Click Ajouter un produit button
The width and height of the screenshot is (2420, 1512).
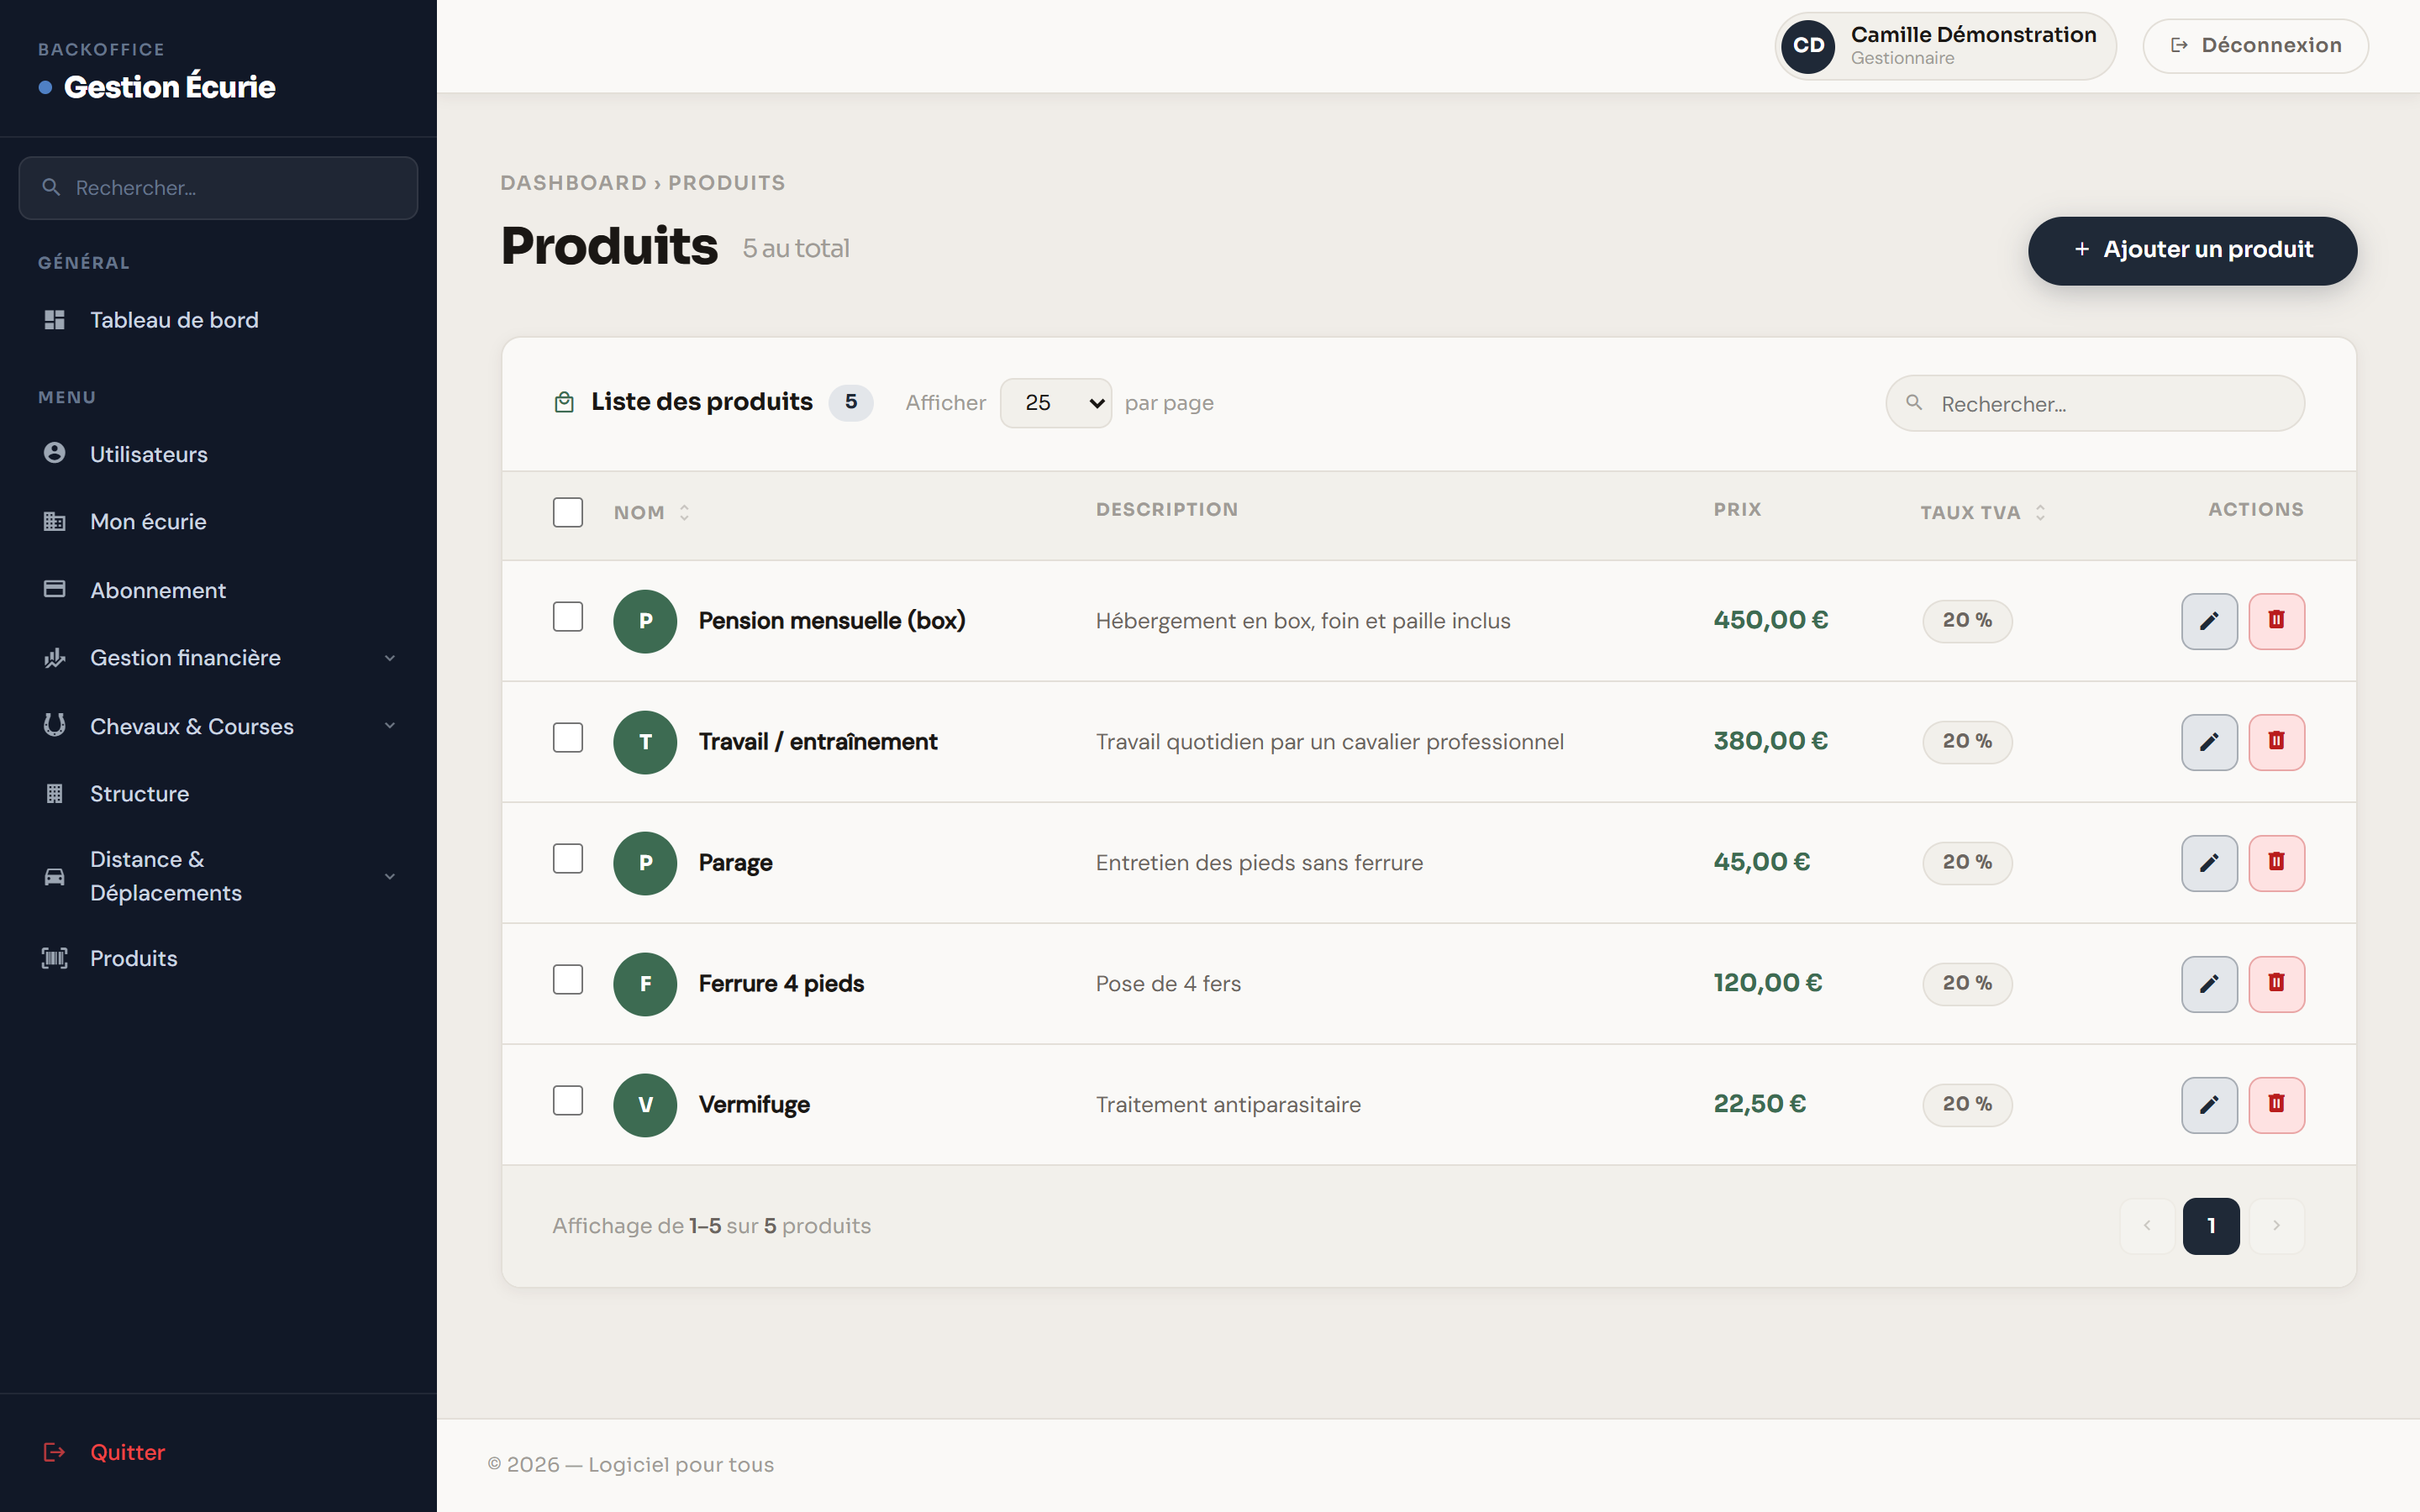[2192, 250]
